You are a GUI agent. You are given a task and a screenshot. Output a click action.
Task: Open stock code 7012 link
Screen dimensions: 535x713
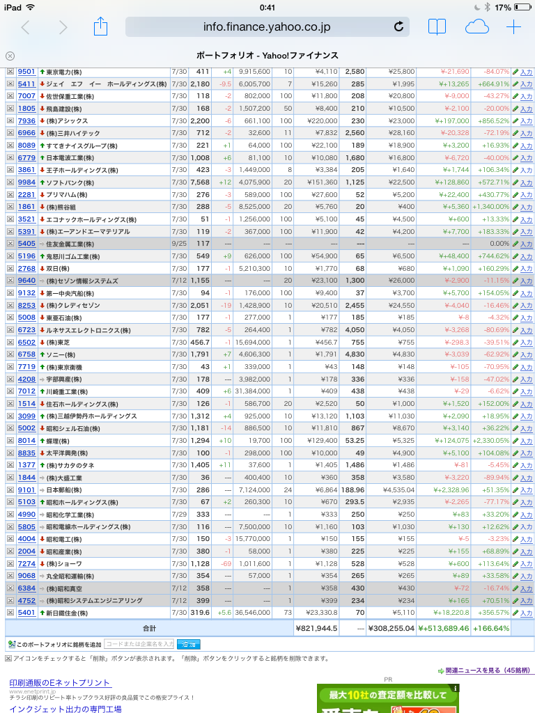point(26,391)
